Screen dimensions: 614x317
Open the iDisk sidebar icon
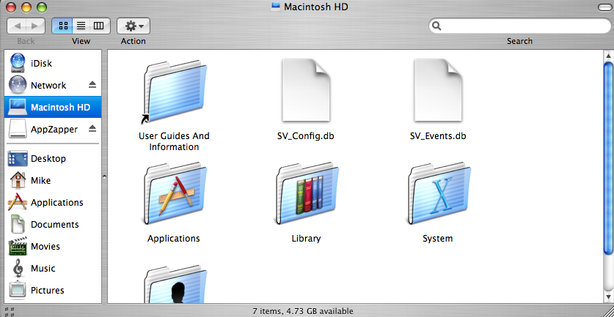[18, 63]
